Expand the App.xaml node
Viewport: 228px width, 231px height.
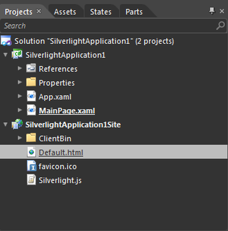[x=20, y=96]
